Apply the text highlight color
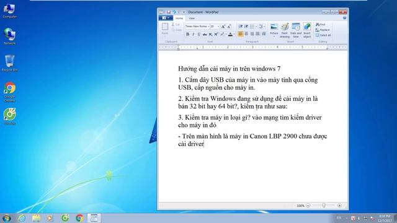397x223 pixels. coord(222,34)
